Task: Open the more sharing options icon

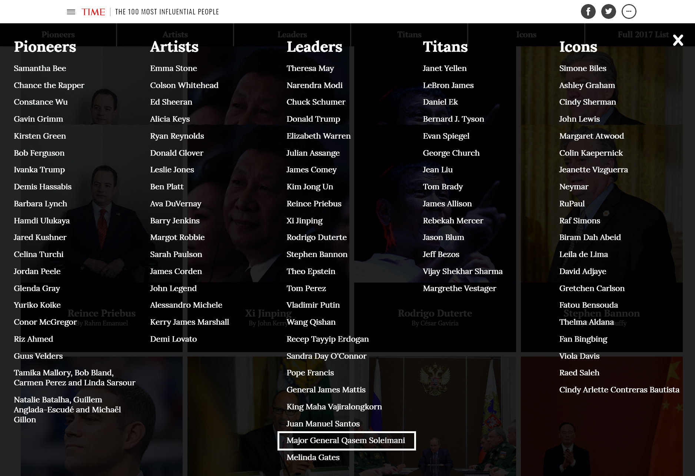Action: coord(629,11)
